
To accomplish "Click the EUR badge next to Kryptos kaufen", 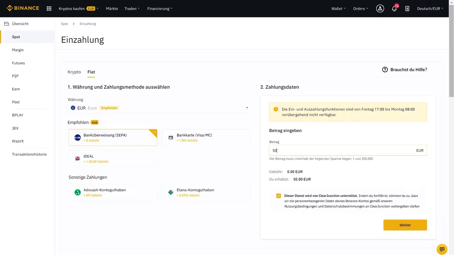I will point(91,8).
